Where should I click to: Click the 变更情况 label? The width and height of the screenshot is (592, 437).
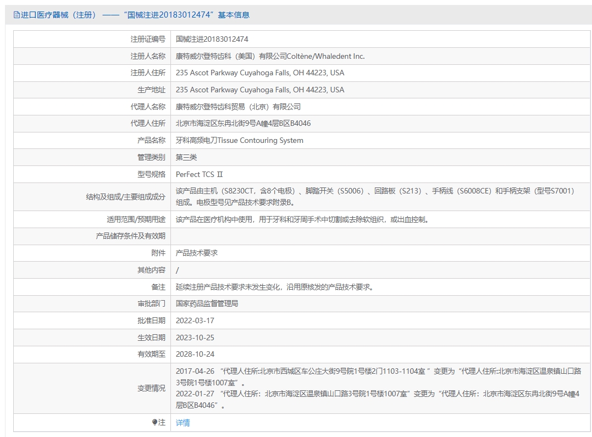point(151,388)
